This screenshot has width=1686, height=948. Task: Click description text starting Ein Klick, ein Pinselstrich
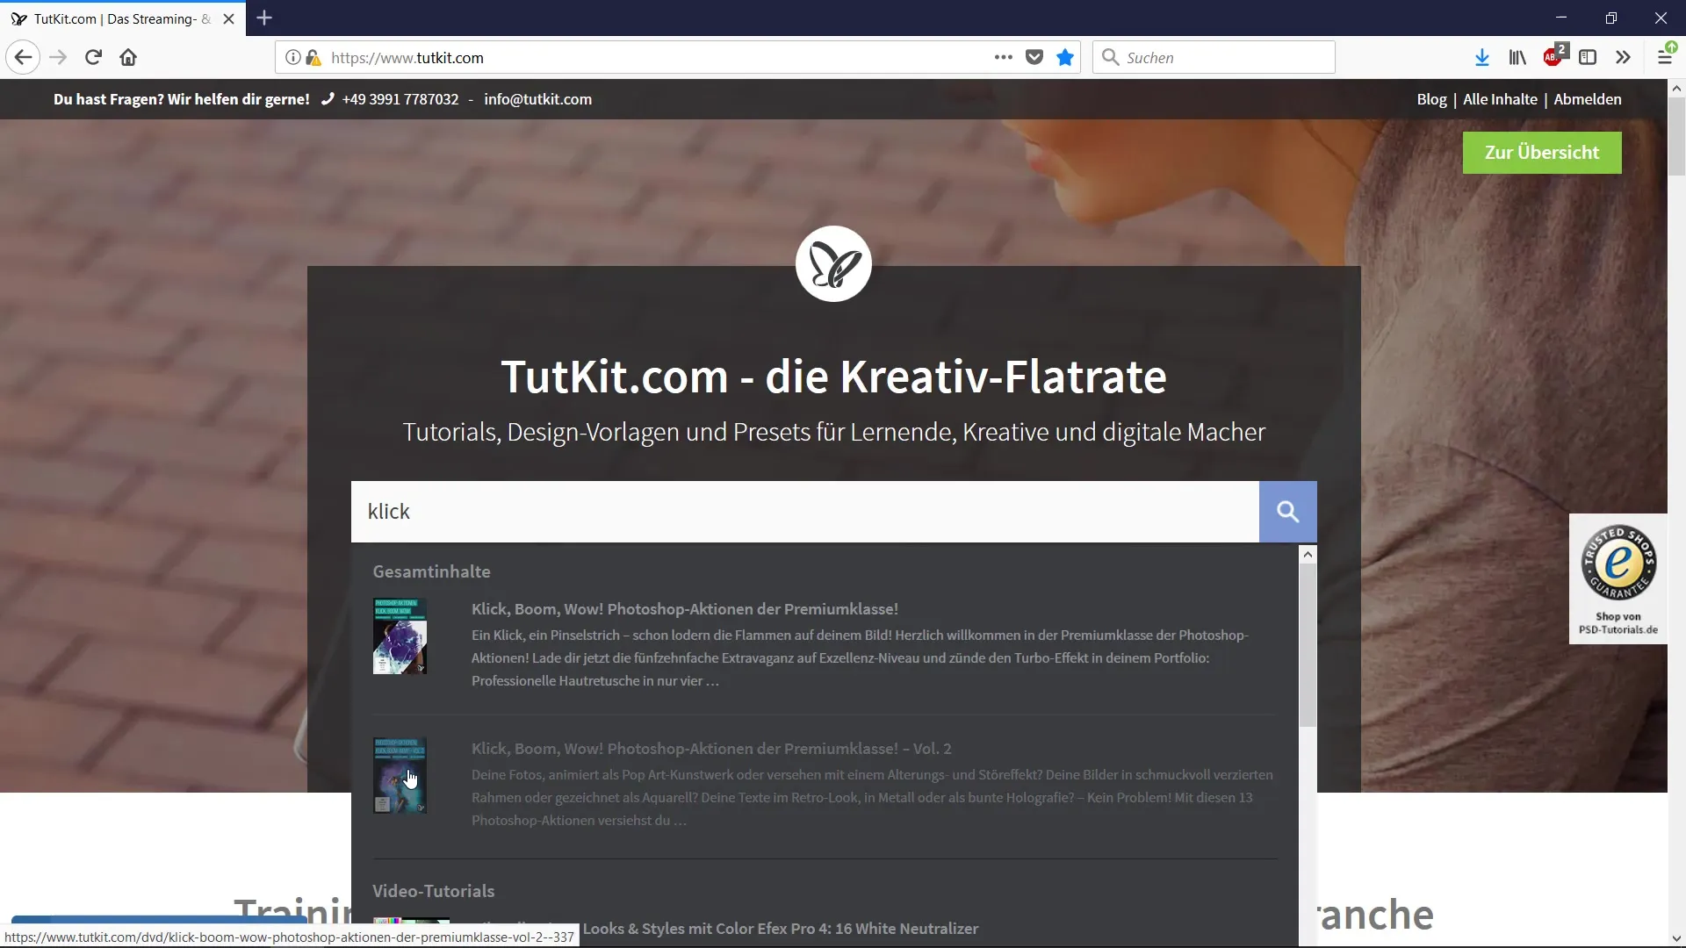click(861, 657)
